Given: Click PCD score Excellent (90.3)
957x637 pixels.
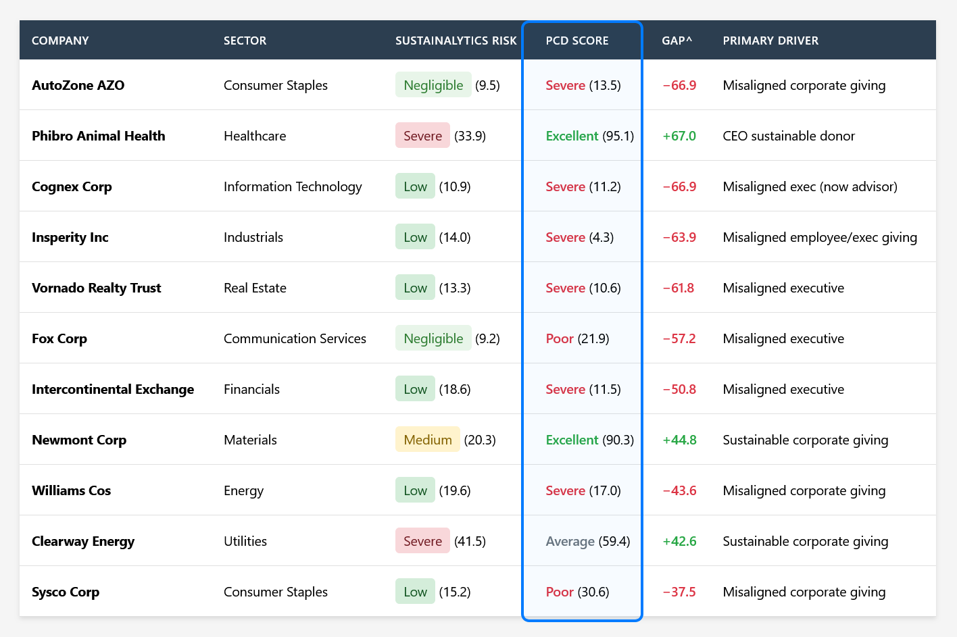Looking at the screenshot, I should tap(590, 440).
